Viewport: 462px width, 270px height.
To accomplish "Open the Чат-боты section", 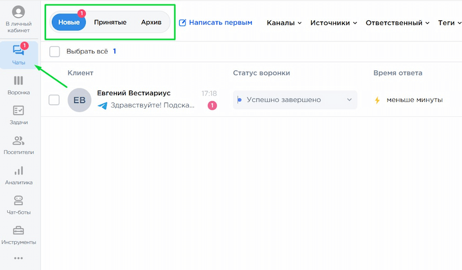I will tap(19, 205).
